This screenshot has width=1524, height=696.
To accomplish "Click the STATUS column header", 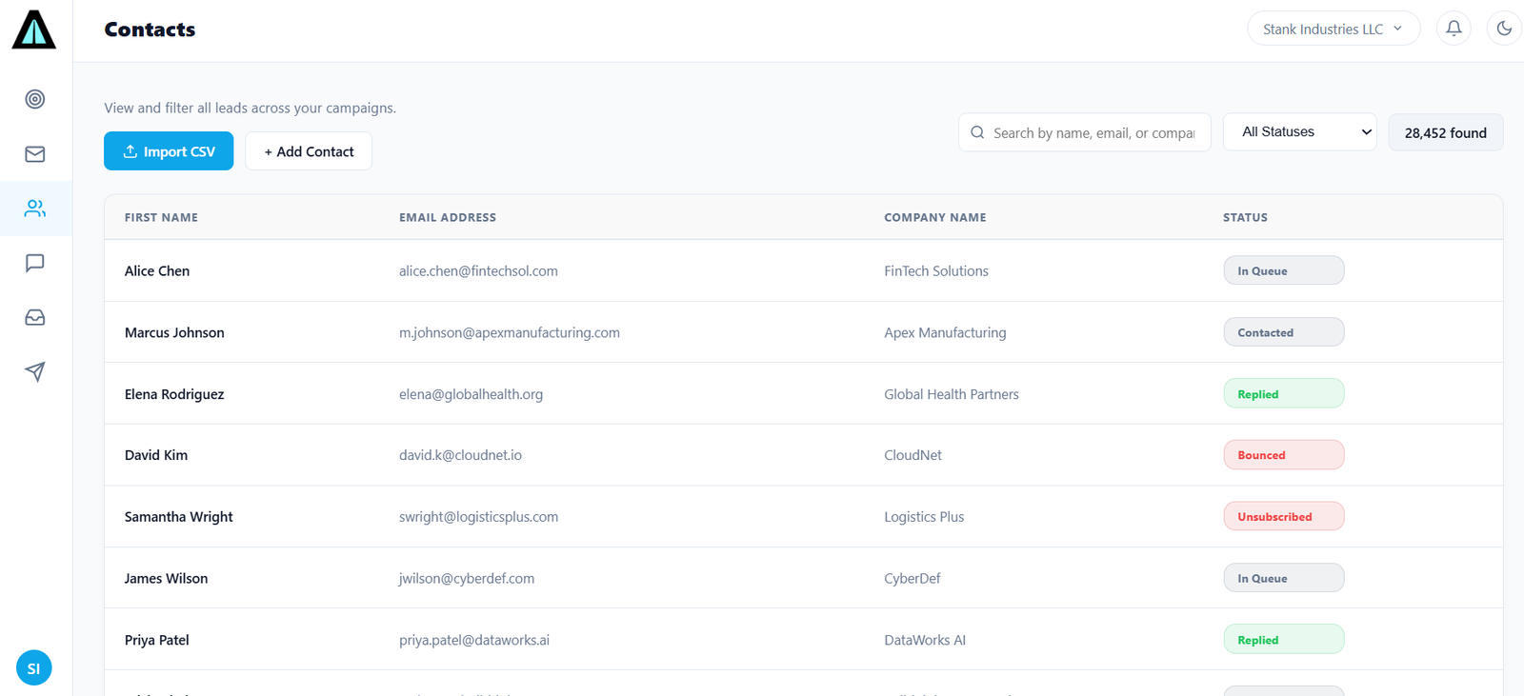I will [x=1245, y=218].
